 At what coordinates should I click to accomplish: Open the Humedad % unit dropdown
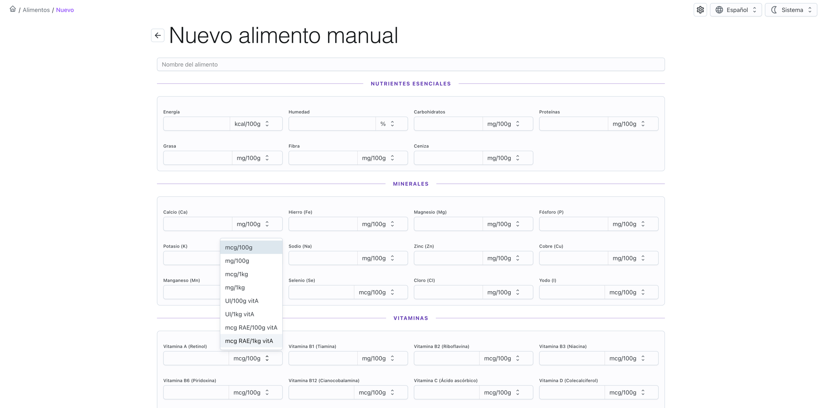[391, 124]
